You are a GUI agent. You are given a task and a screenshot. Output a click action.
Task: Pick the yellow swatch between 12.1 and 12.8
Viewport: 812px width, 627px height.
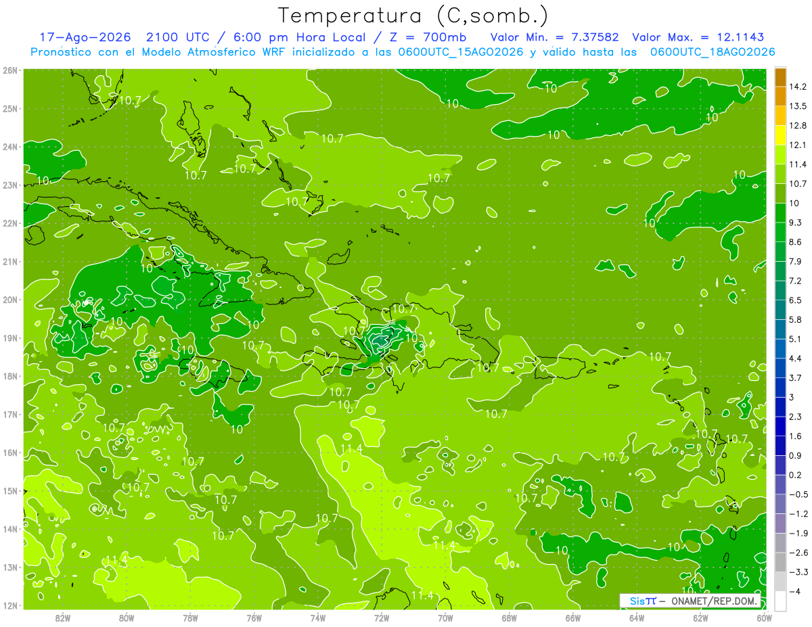(780, 135)
